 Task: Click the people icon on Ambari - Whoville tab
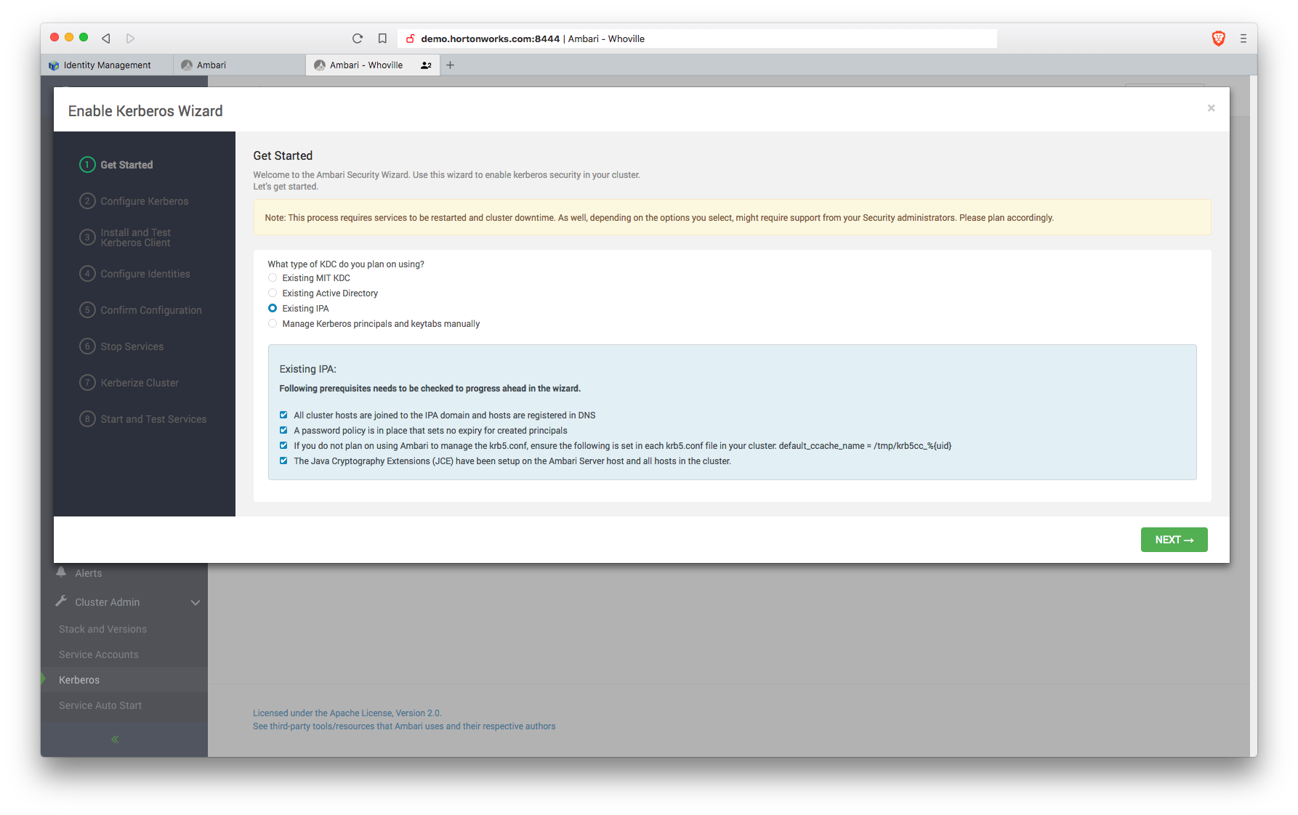coord(426,65)
